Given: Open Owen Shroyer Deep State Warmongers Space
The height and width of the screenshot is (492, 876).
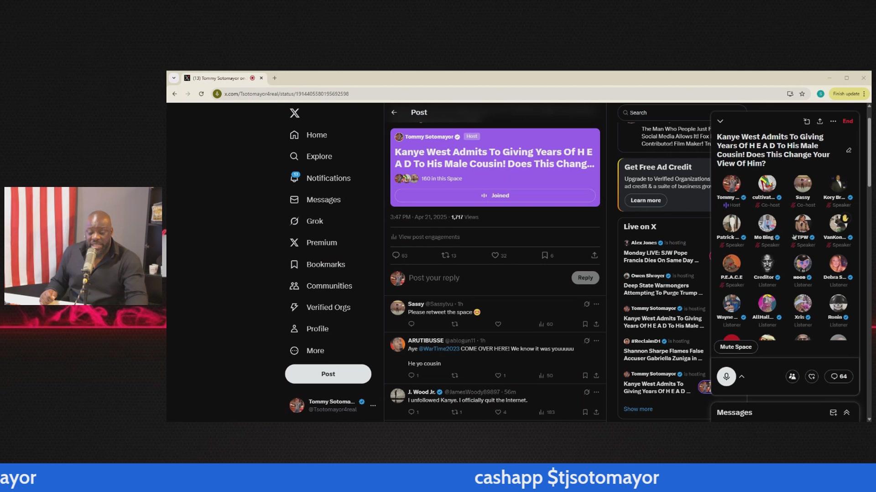Looking at the screenshot, I should click(664, 284).
